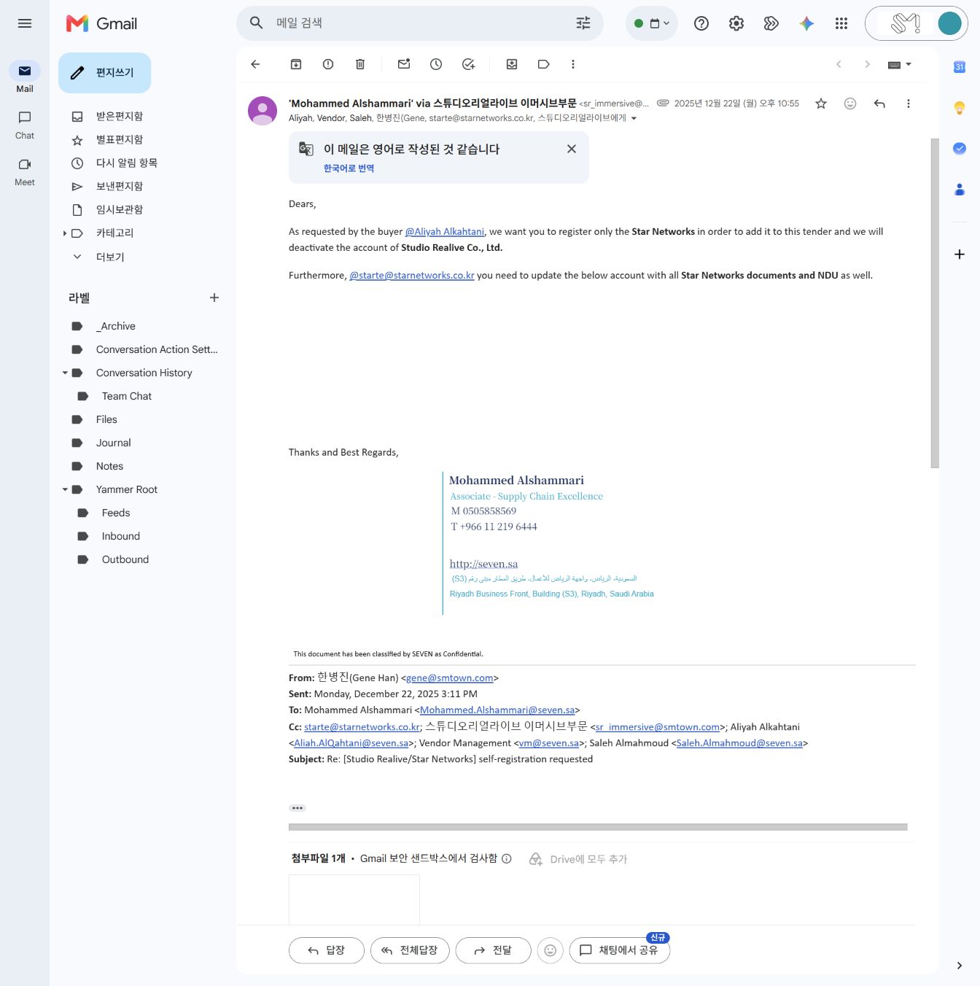Viewport: 980px width, 986px height.
Task: Open the Team Chat label
Action: [127, 396]
